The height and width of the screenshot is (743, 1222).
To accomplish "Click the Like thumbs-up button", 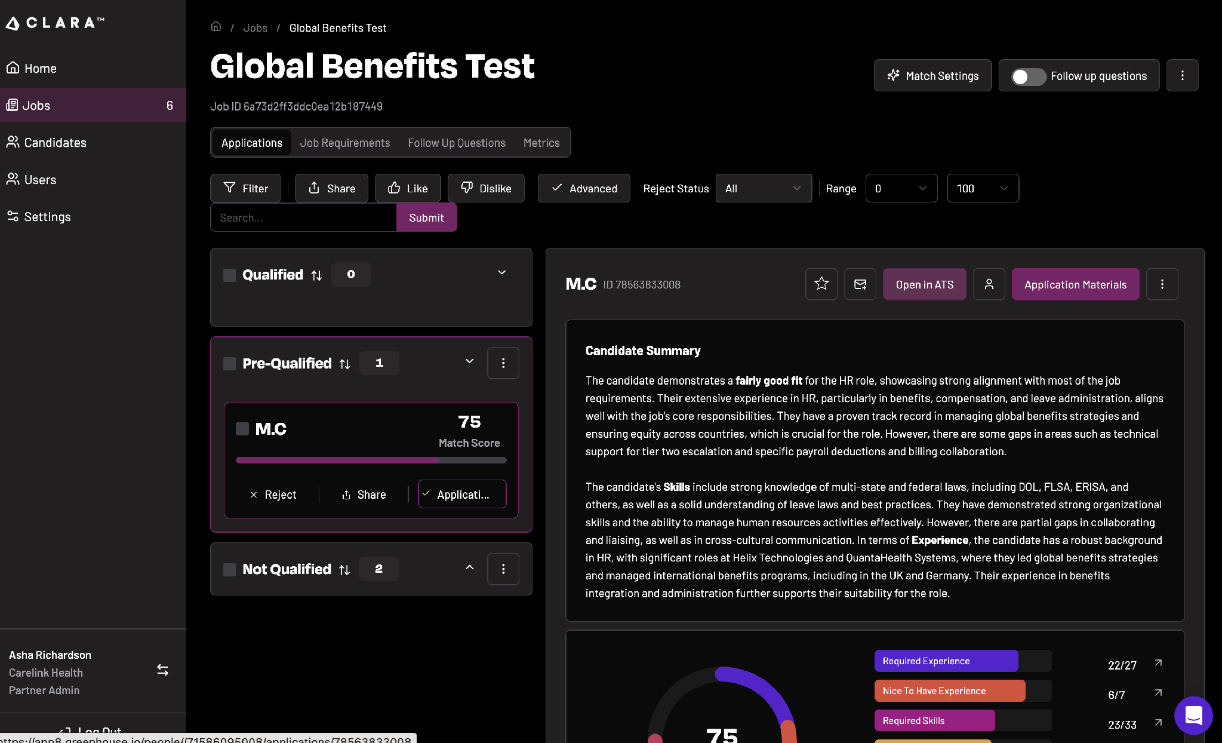I will pyautogui.click(x=408, y=188).
